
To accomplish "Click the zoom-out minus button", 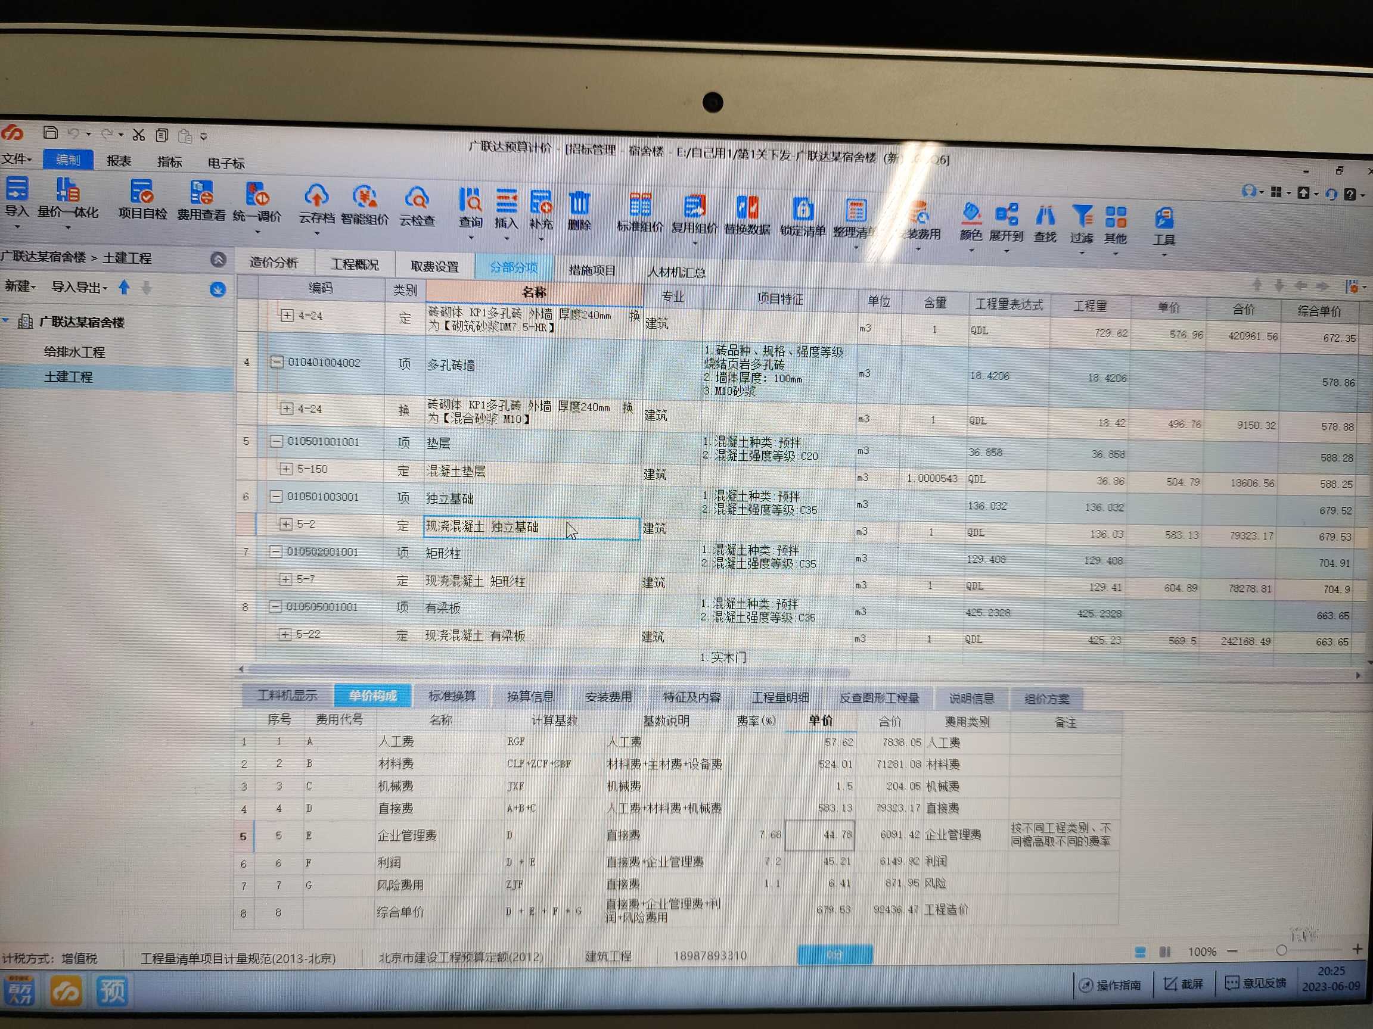I will [x=1233, y=951].
